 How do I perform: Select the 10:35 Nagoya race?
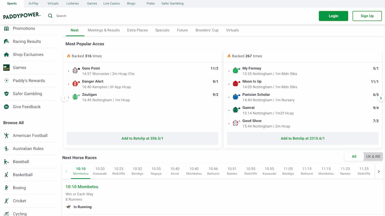pyautogui.click(x=156, y=171)
